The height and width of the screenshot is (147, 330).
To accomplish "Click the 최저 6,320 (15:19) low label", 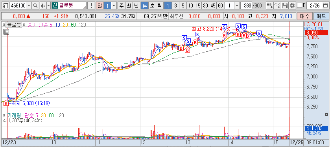I will (31, 103).
